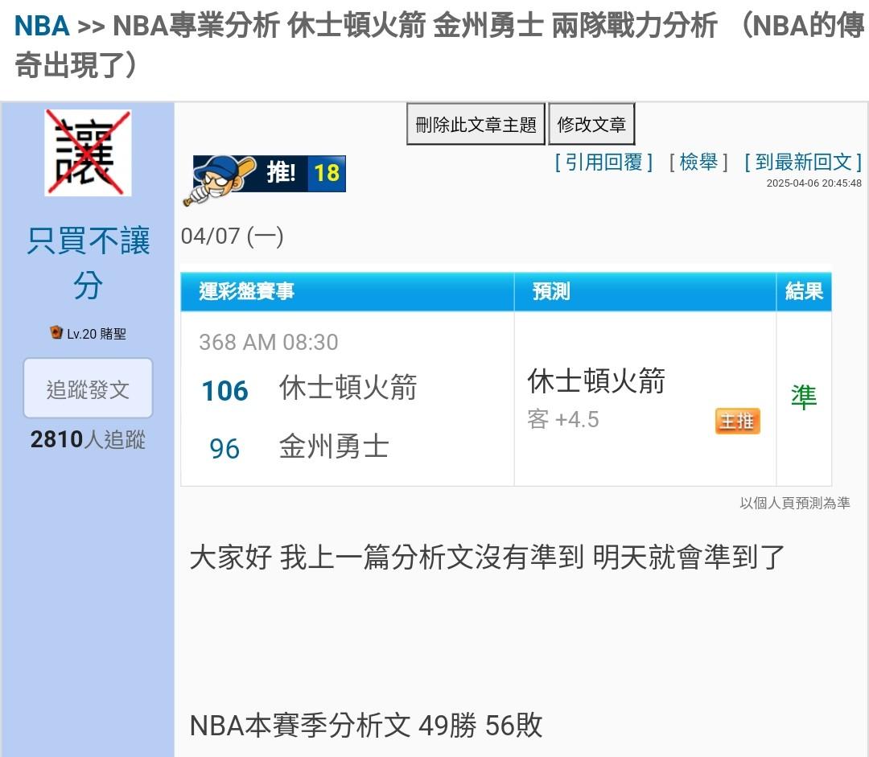Select the 金州勇士 team row with score 96
Viewport: 869px width, 757px height.
click(x=299, y=446)
